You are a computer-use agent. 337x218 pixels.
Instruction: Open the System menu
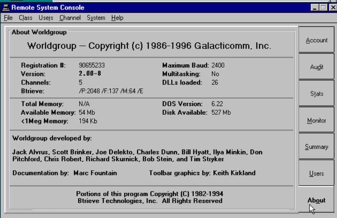pyautogui.click(x=96, y=18)
